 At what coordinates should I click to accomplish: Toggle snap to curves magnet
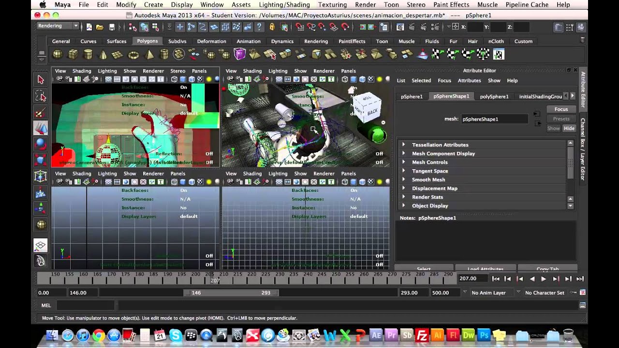[x=311, y=27]
